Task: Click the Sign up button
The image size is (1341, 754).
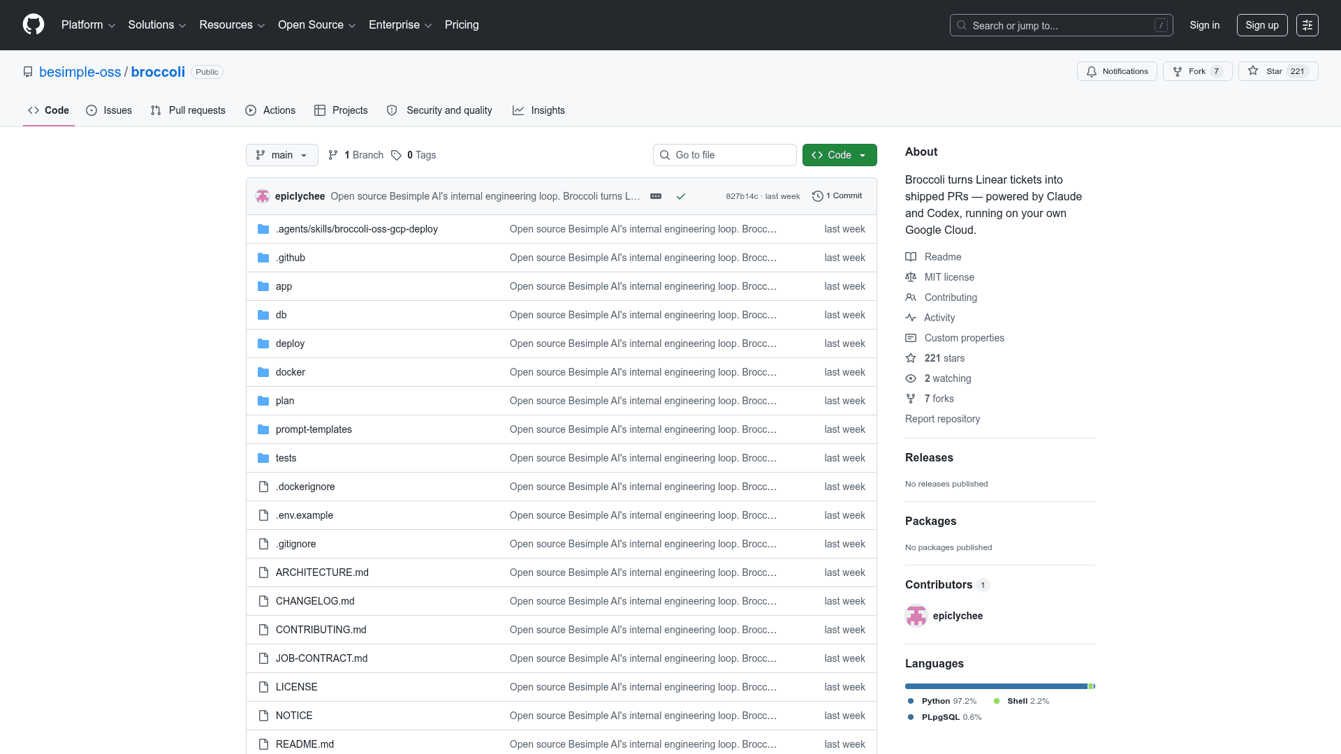Action: (x=1261, y=25)
